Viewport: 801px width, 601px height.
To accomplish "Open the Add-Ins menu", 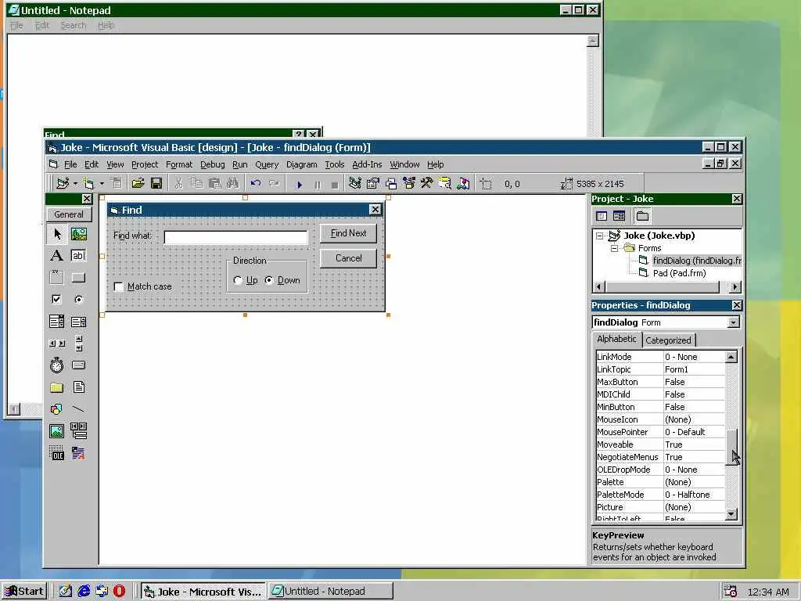I will pos(367,164).
